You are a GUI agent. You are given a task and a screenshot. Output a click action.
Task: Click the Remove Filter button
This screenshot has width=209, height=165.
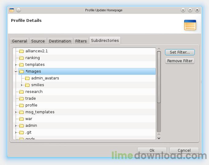[180, 61]
